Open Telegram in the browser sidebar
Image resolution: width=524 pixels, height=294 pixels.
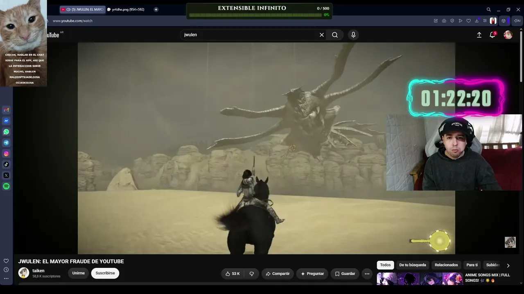click(6, 143)
